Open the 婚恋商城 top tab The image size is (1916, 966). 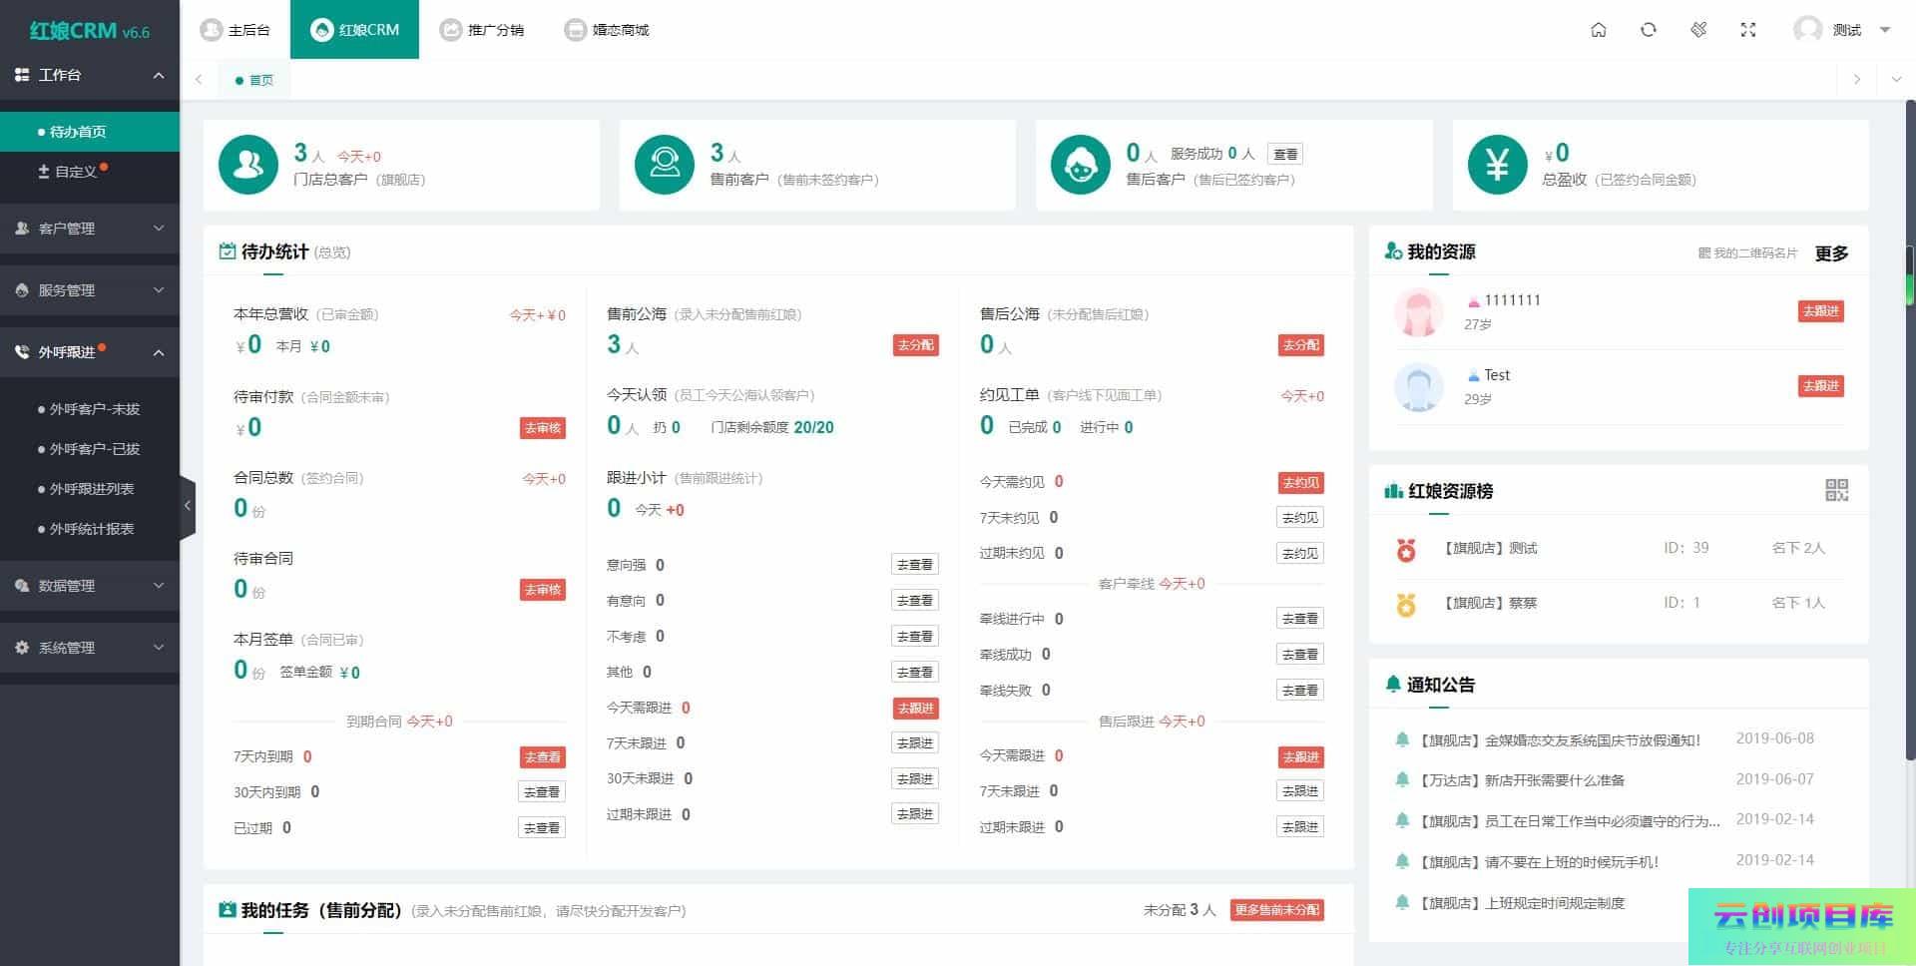(x=607, y=30)
